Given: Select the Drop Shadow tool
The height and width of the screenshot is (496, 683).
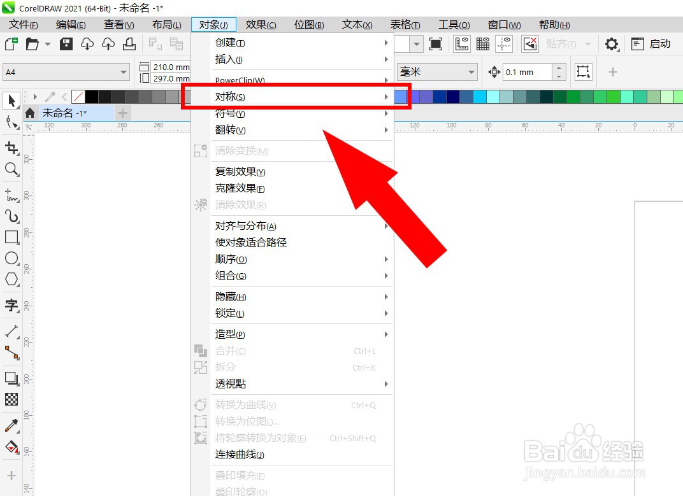Looking at the screenshot, I should click(11, 378).
